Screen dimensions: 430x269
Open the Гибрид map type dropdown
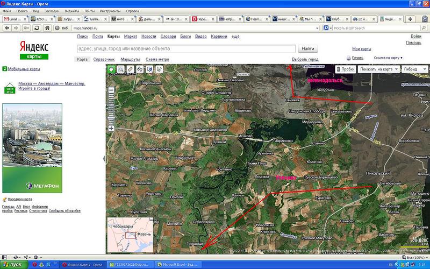(415, 69)
